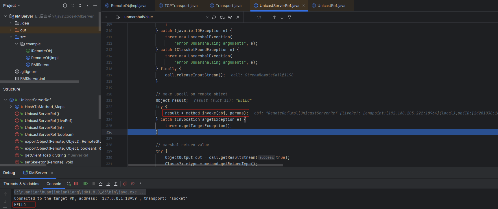
Task: Open RemoteObjImpl in project tree
Action: coord(45,58)
